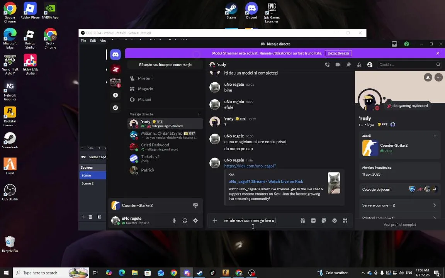This screenshot has height=278, width=445.
Task: Open File menu in OBS window
Action: click(83, 41)
